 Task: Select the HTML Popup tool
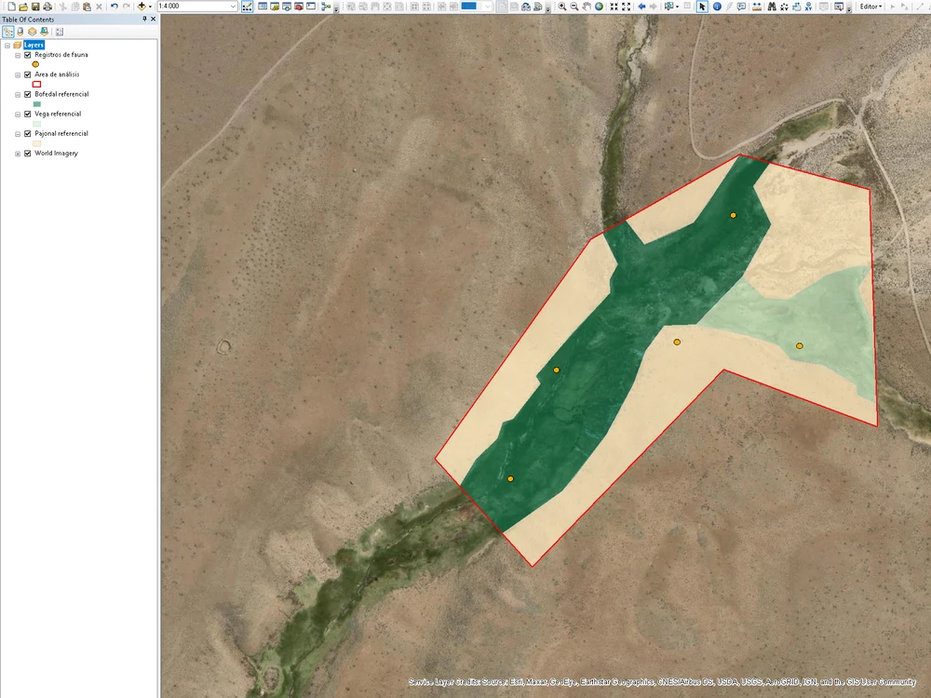(x=742, y=7)
